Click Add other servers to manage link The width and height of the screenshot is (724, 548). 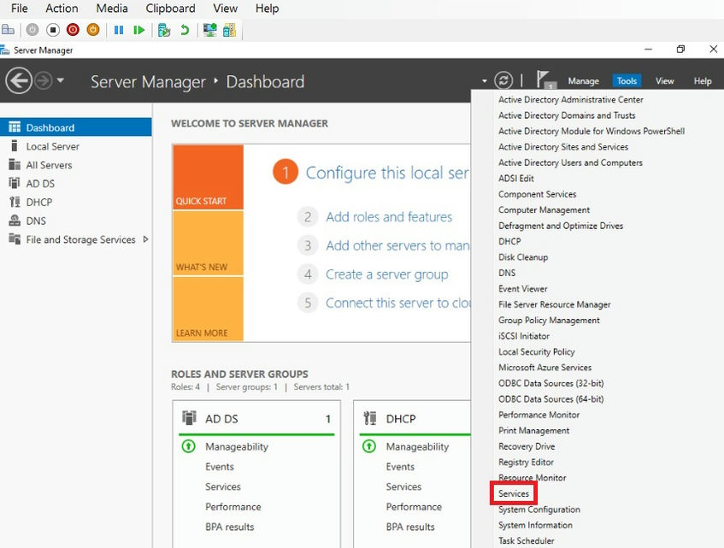(x=397, y=245)
